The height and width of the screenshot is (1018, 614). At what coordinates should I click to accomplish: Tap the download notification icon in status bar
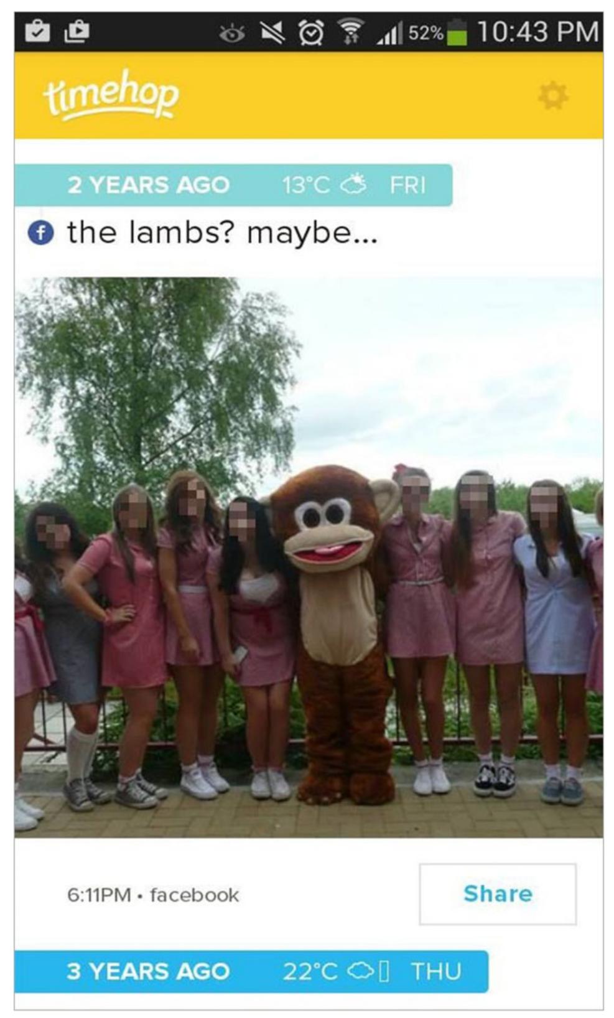77,30
